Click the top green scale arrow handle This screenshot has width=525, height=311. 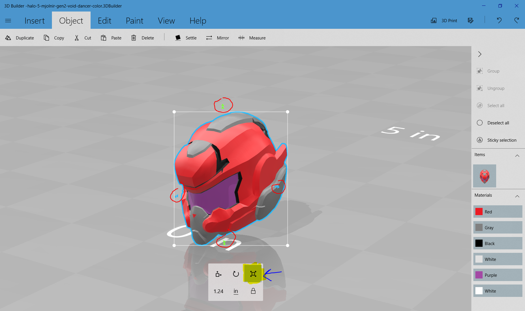223,106
